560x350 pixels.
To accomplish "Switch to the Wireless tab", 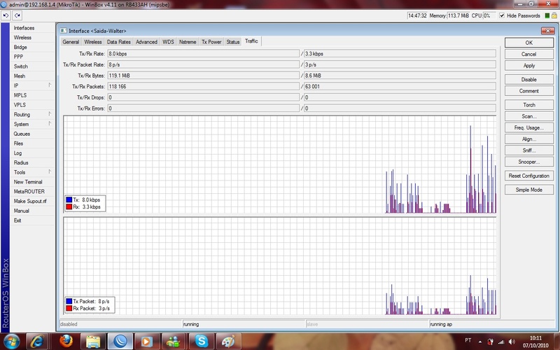I will [93, 42].
